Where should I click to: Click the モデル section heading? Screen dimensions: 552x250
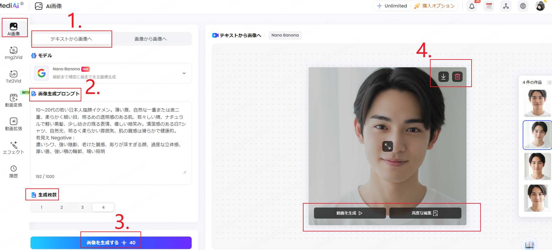[x=45, y=56]
